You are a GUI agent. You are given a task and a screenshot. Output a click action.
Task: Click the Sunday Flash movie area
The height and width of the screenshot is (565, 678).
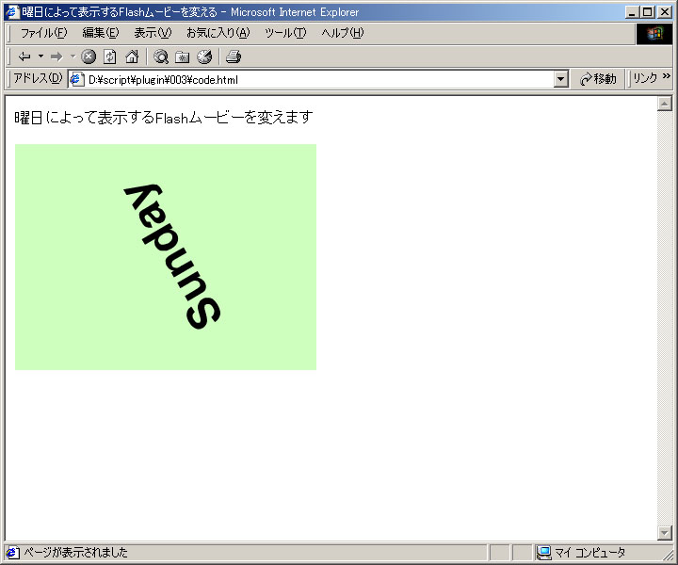[166, 257]
